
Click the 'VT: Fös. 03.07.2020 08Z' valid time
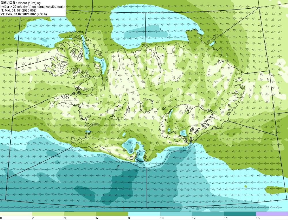(x=18, y=14)
